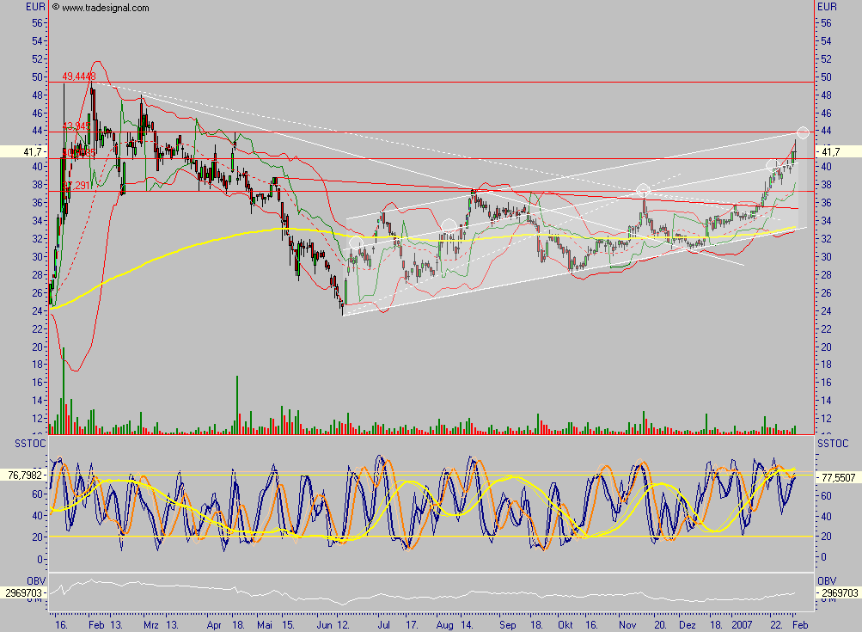The height and width of the screenshot is (632, 862).
Task: Click the Aug month label on time axis
Action: (444, 625)
